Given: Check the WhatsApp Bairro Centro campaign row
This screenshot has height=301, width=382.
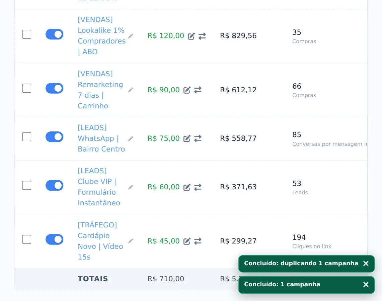Looking at the screenshot, I should click(27, 137).
